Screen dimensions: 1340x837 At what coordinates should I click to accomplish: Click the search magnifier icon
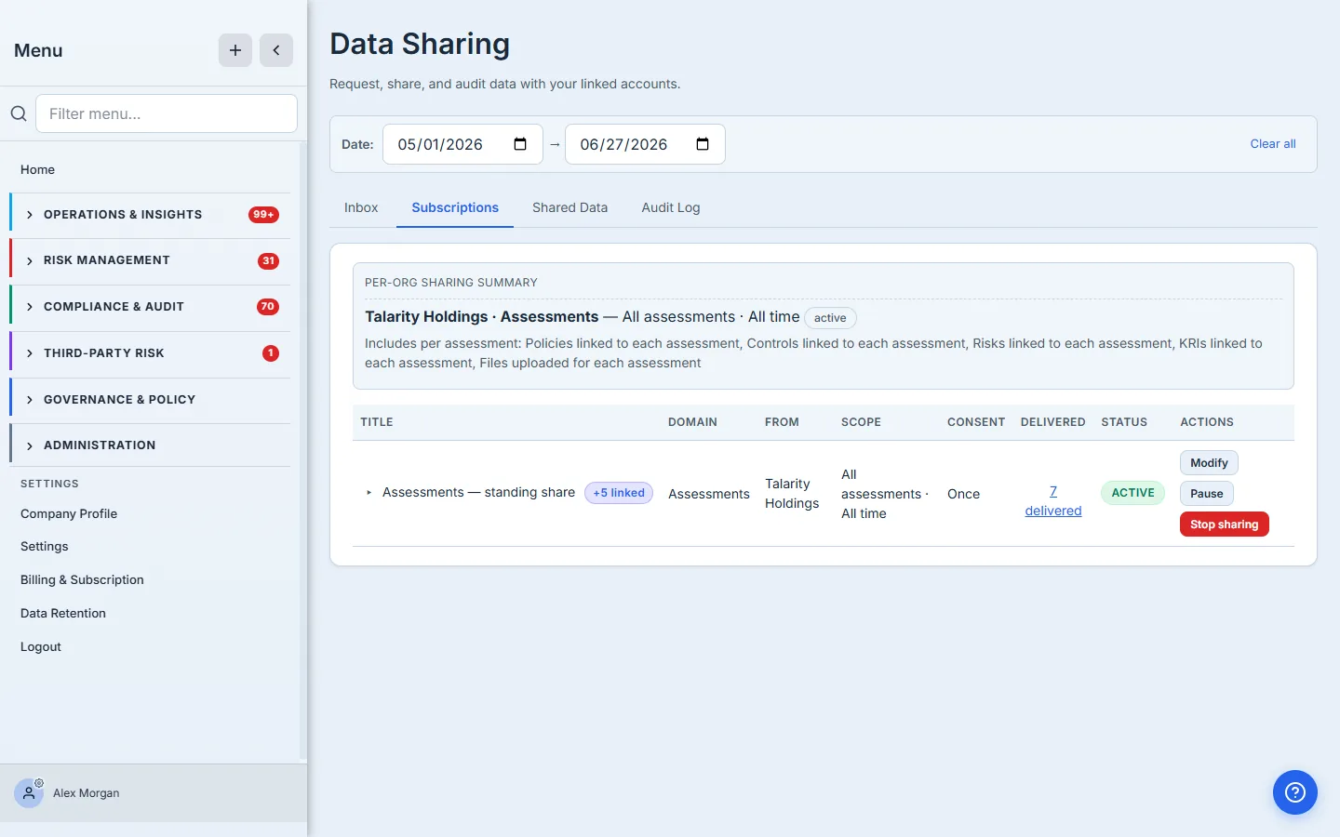click(19, 113)
